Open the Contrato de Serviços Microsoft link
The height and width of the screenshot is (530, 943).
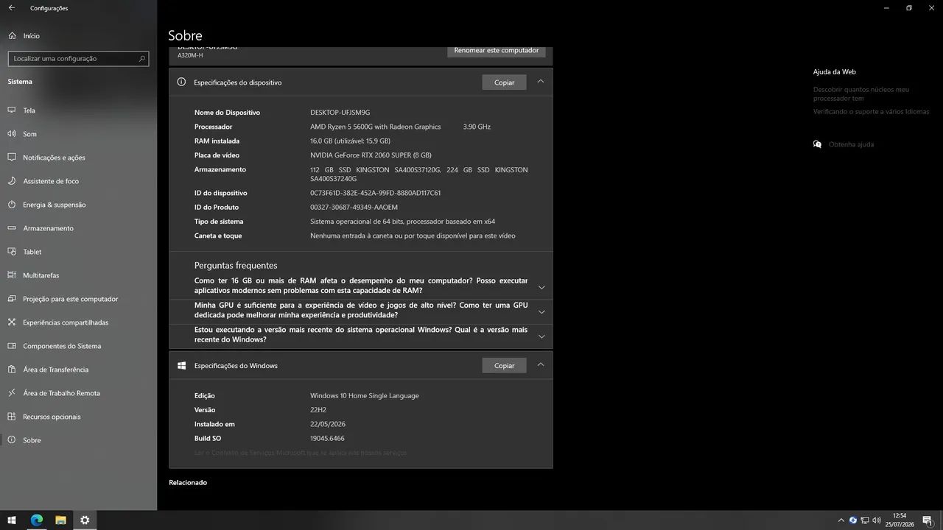tap(300, 453)
